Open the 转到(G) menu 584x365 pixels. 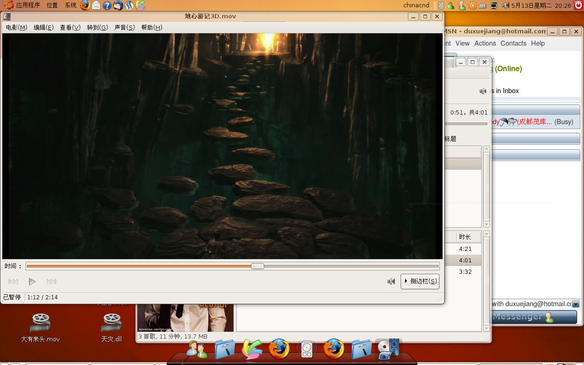(98, 27)
